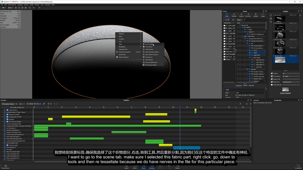Collapse the Spot Lights tree node

(247, 57)
